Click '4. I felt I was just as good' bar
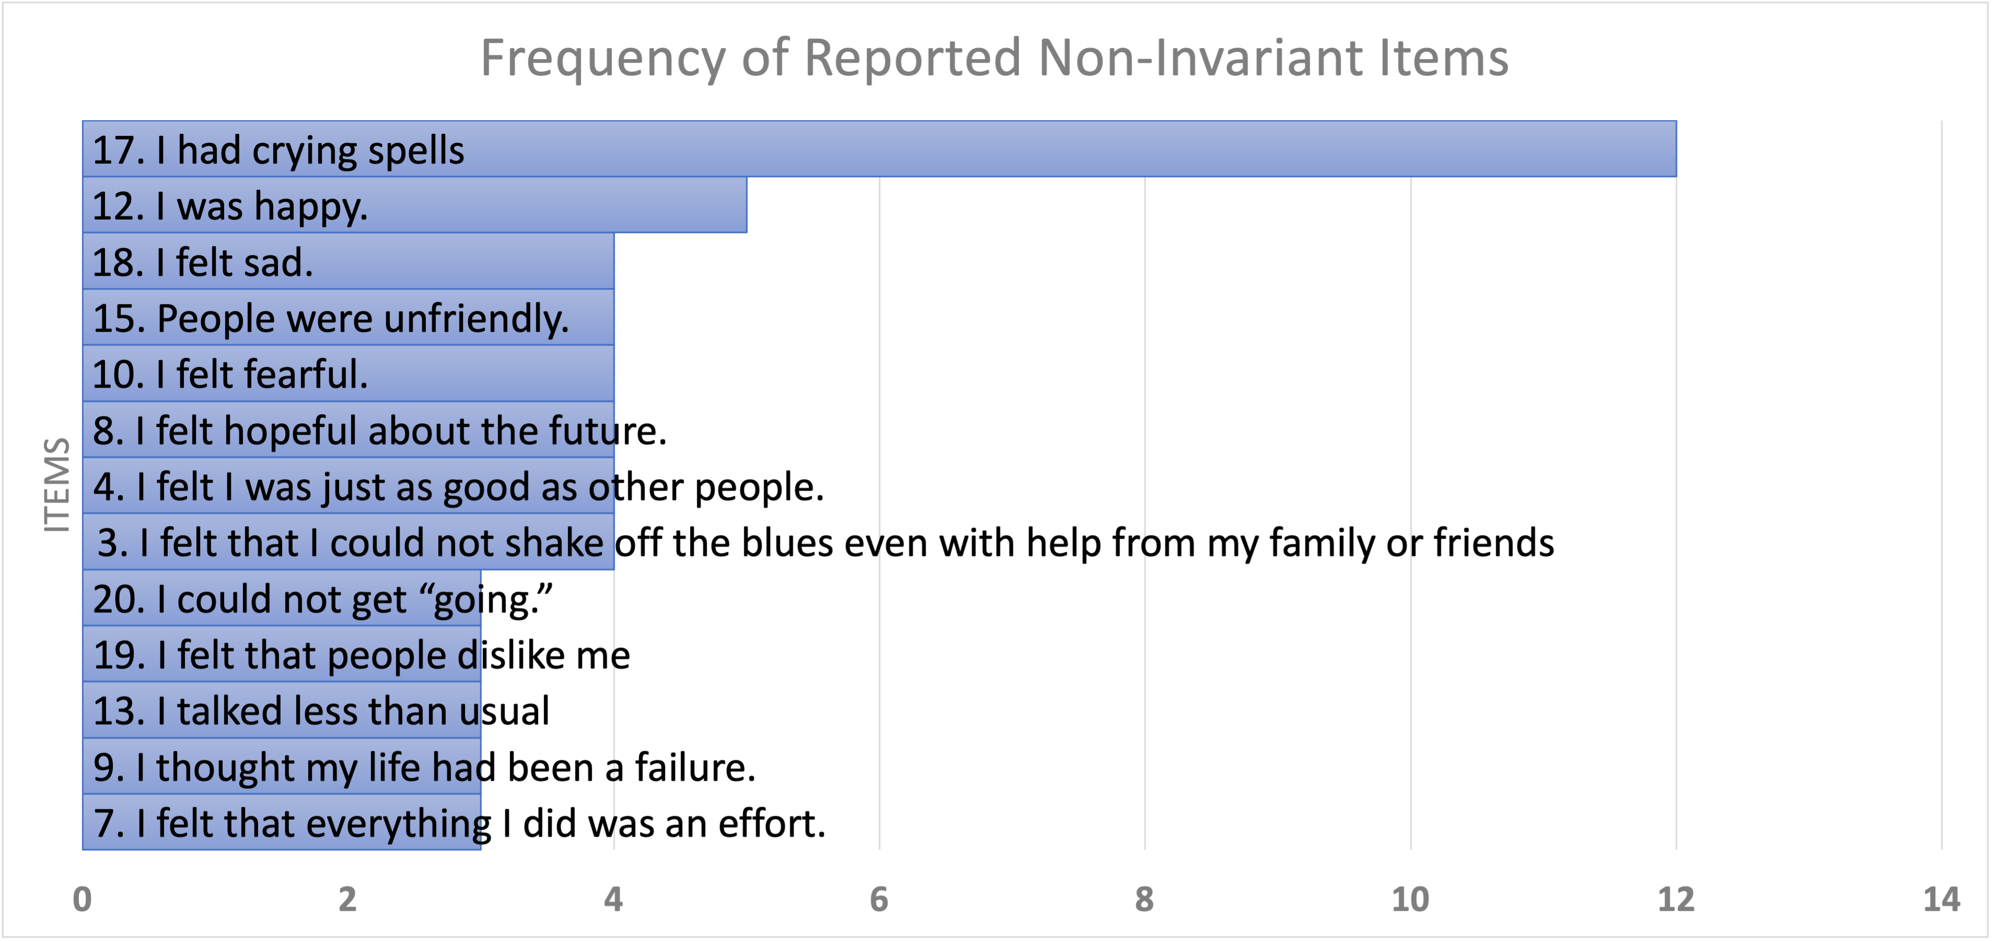 (x=348, y=486)
